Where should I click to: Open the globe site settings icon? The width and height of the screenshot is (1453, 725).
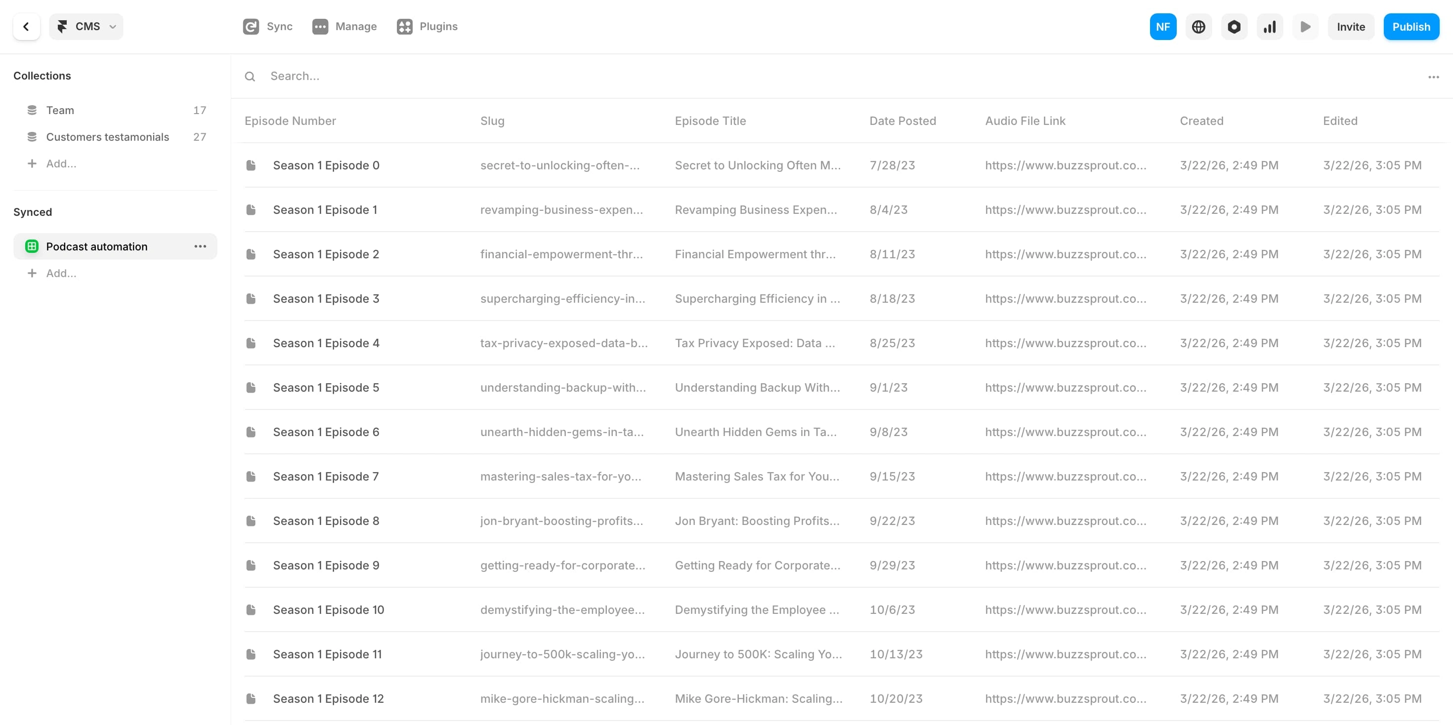pos(1198,27)
